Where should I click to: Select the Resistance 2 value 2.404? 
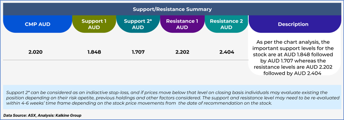226,52
